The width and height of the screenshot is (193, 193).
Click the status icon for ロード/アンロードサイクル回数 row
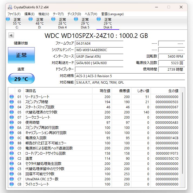pyautogui.click(x=12, y=153)
